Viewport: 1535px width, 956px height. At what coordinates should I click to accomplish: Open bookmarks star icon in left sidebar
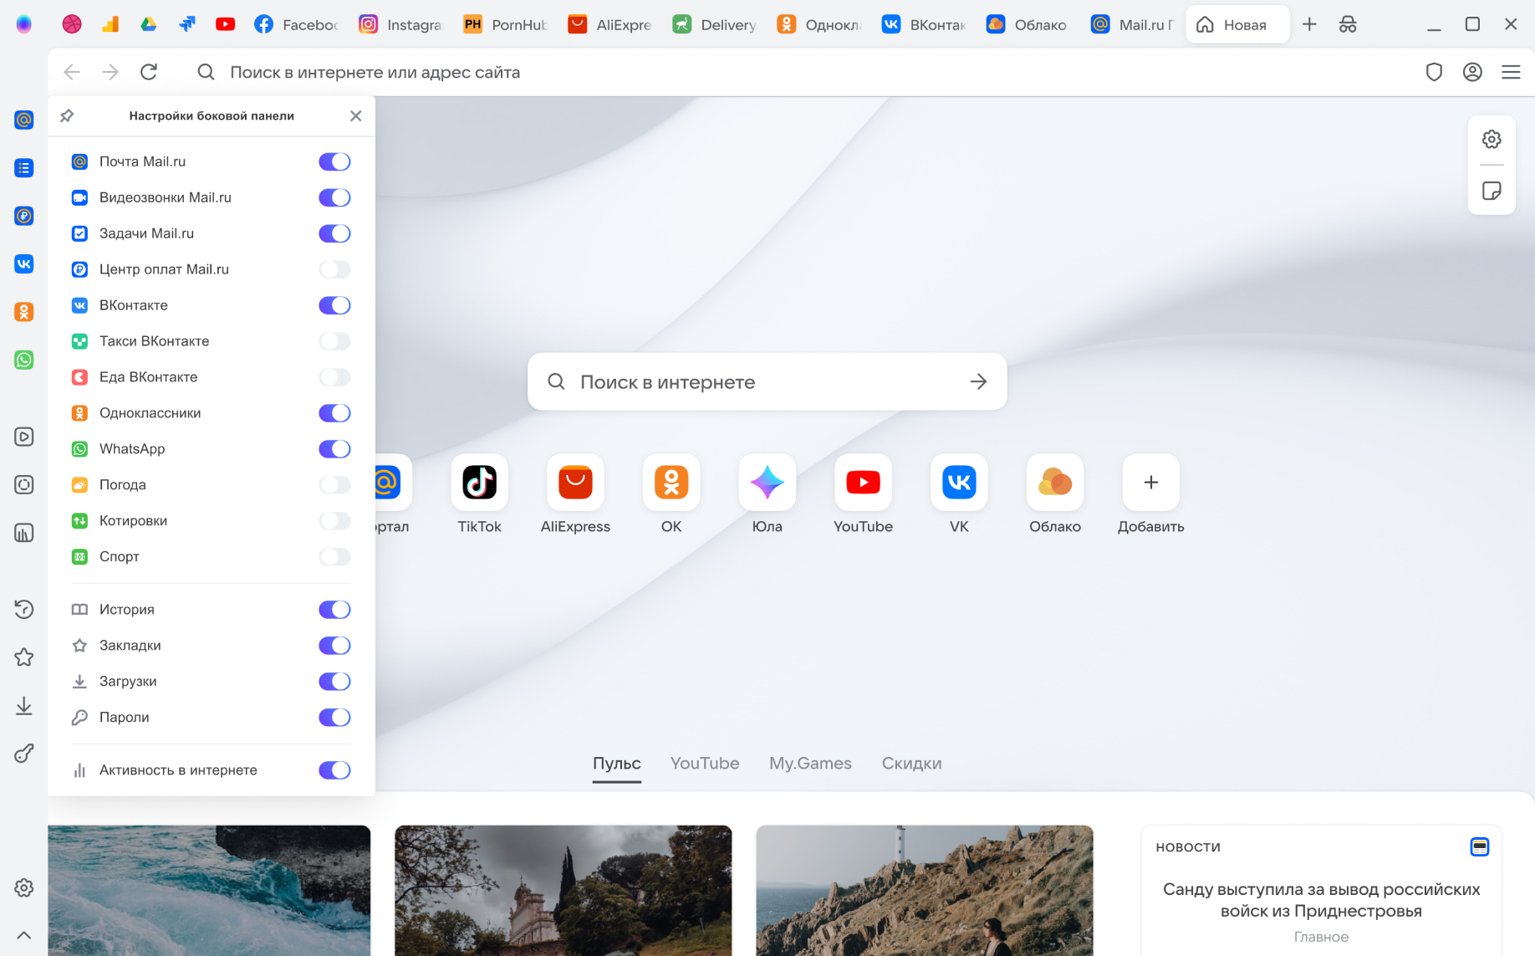point(24,657)
